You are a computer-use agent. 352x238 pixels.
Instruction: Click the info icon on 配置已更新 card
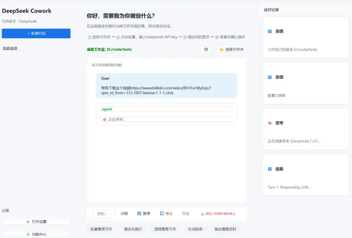coord(270,77)
